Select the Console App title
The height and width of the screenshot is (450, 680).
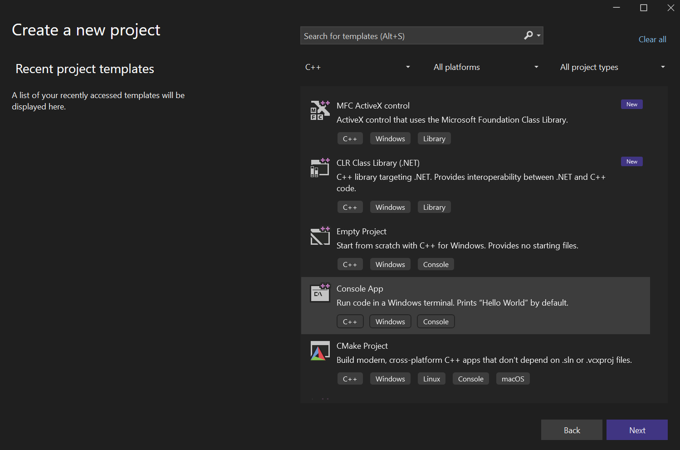pyautogui.click(x=360, y=289)
